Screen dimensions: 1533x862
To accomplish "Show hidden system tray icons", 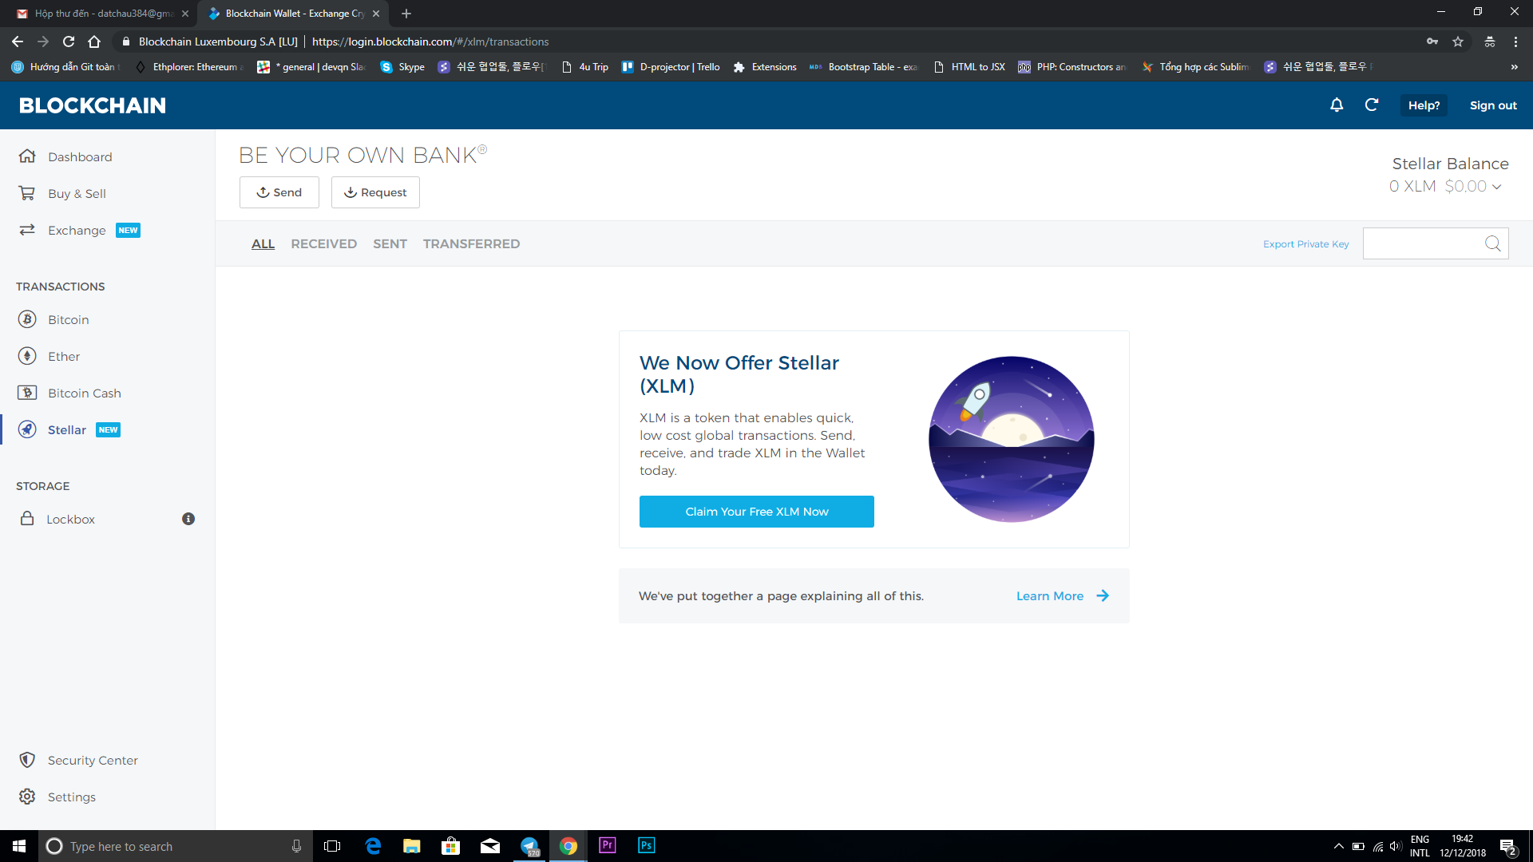I will coord(1338,846).
